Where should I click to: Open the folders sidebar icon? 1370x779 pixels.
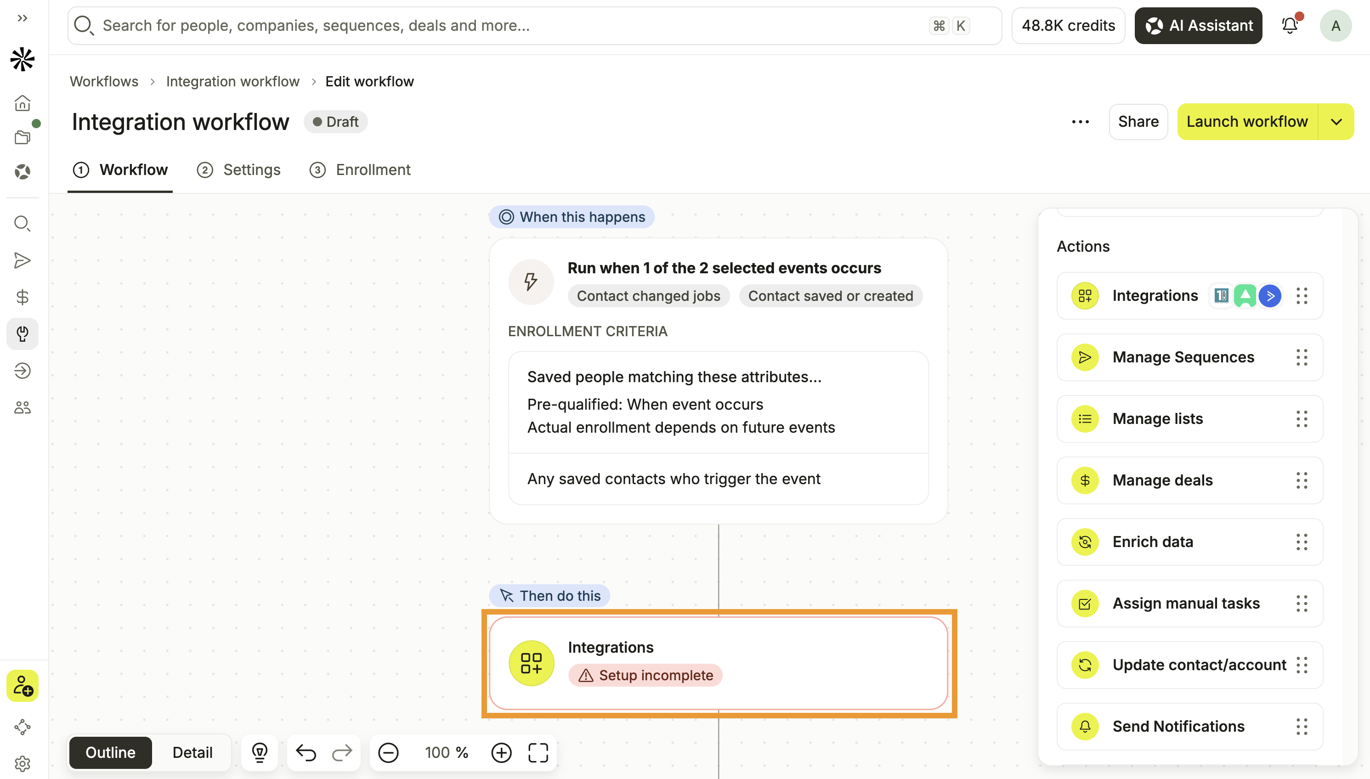(23, 137)
